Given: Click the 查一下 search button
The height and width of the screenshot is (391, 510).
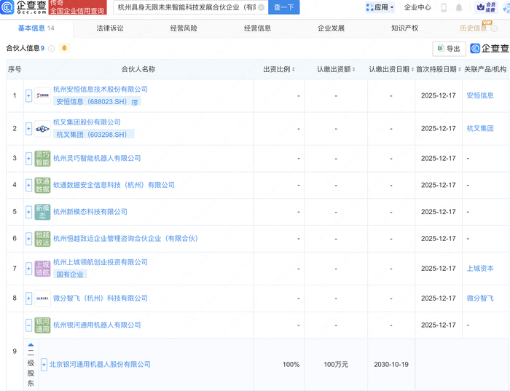Looking at the screenshot, I should point(284,7).
